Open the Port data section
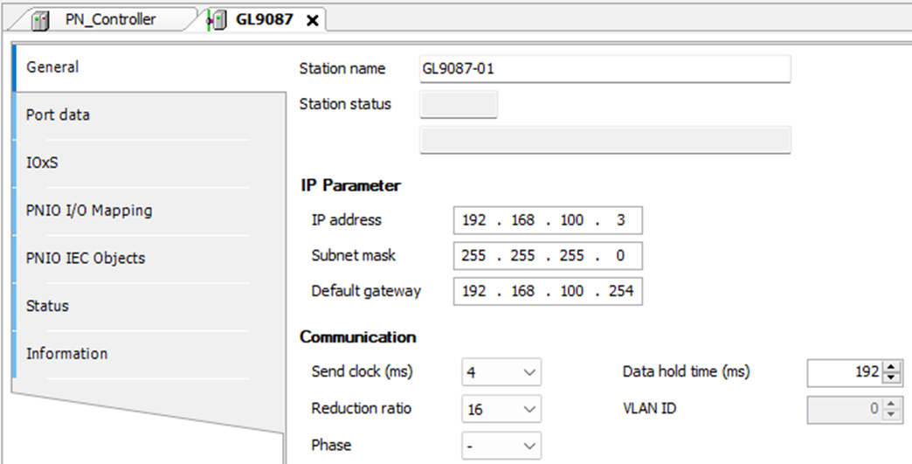 click(x=58, y=115)
